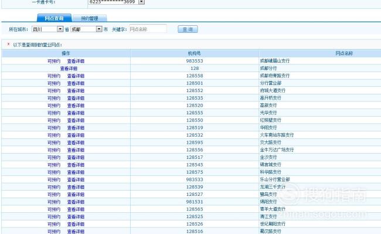Image resolution: width=381 pixels, height=234 pixels.
Task: View details (查看详细) for institution 128558
Action: tap(76, 76)
